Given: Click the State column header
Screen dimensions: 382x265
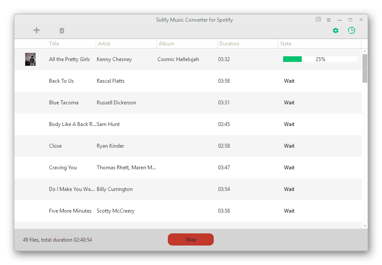Looking at the screenshot, I should coord(286,44).
